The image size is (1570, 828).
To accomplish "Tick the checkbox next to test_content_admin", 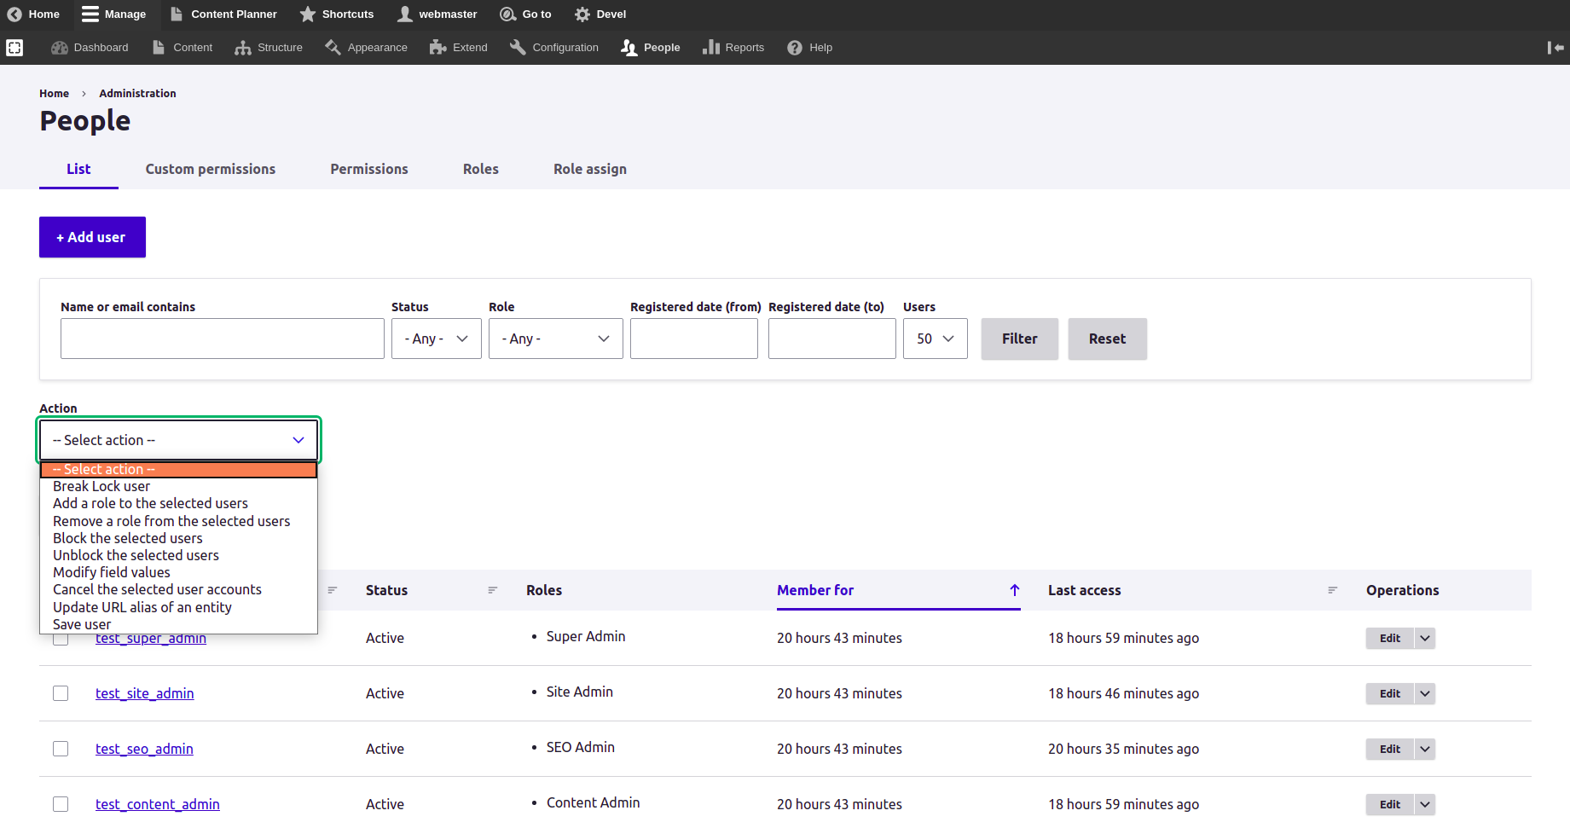I will tap(61, 804).
